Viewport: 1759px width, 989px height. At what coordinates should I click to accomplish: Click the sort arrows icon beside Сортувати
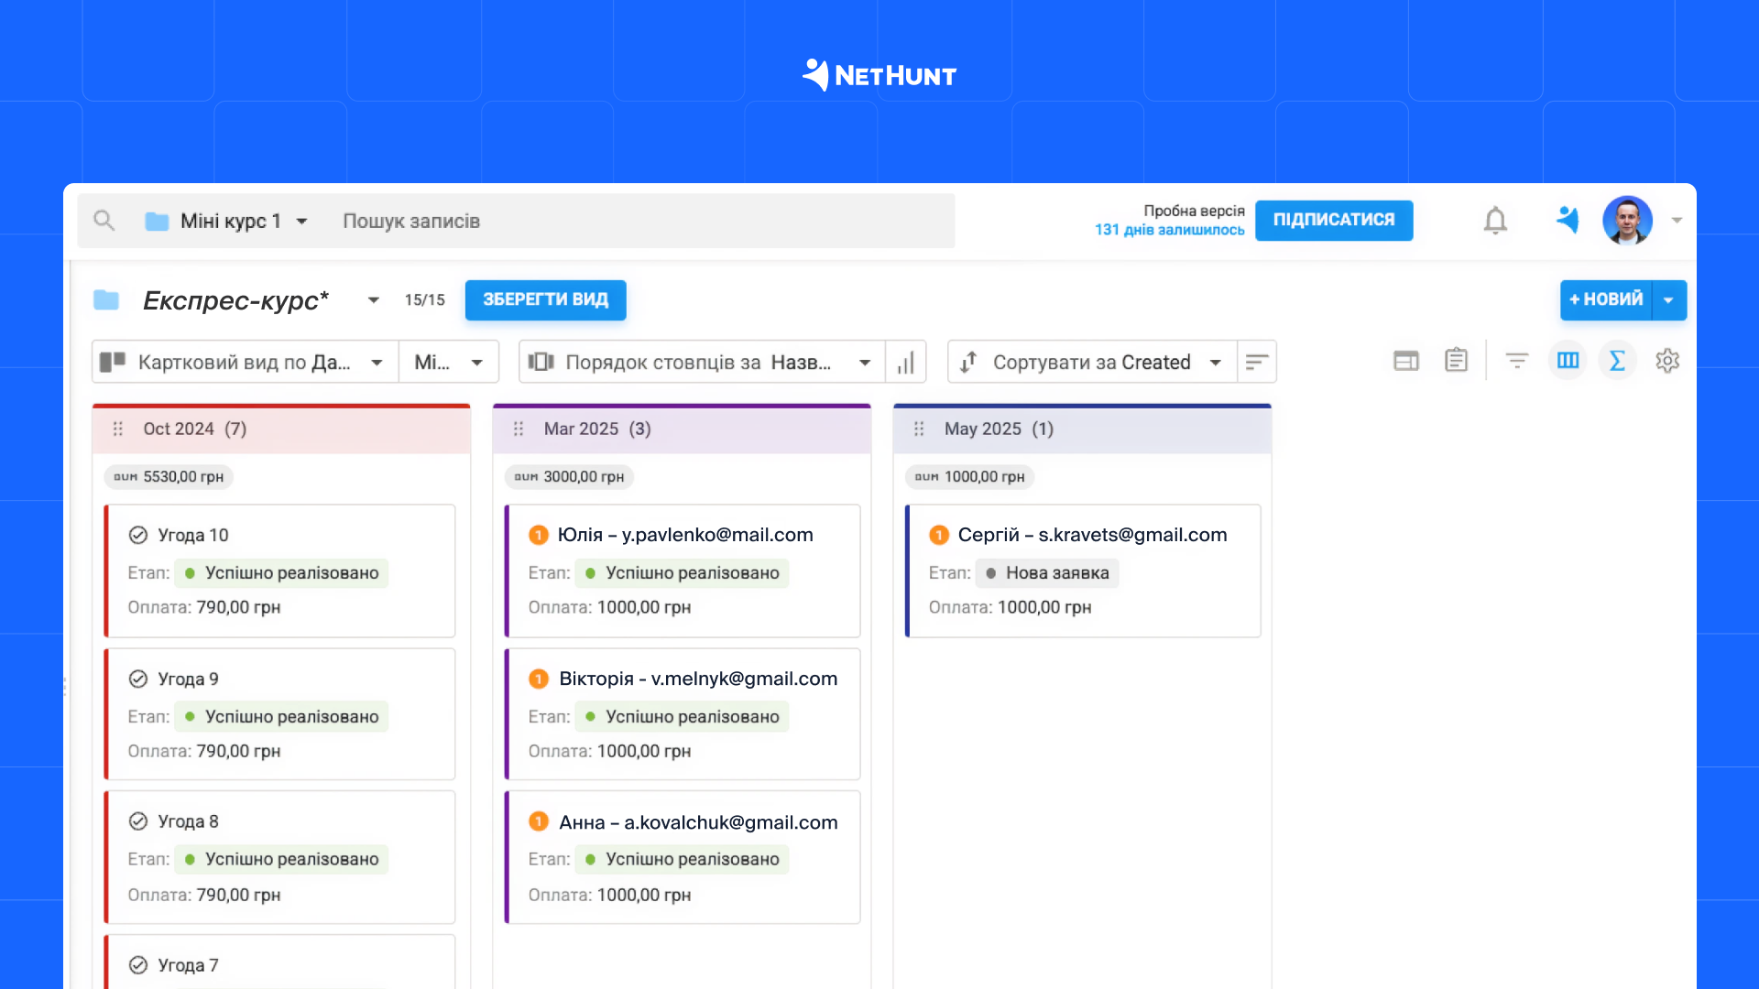[x=968, y=362]
